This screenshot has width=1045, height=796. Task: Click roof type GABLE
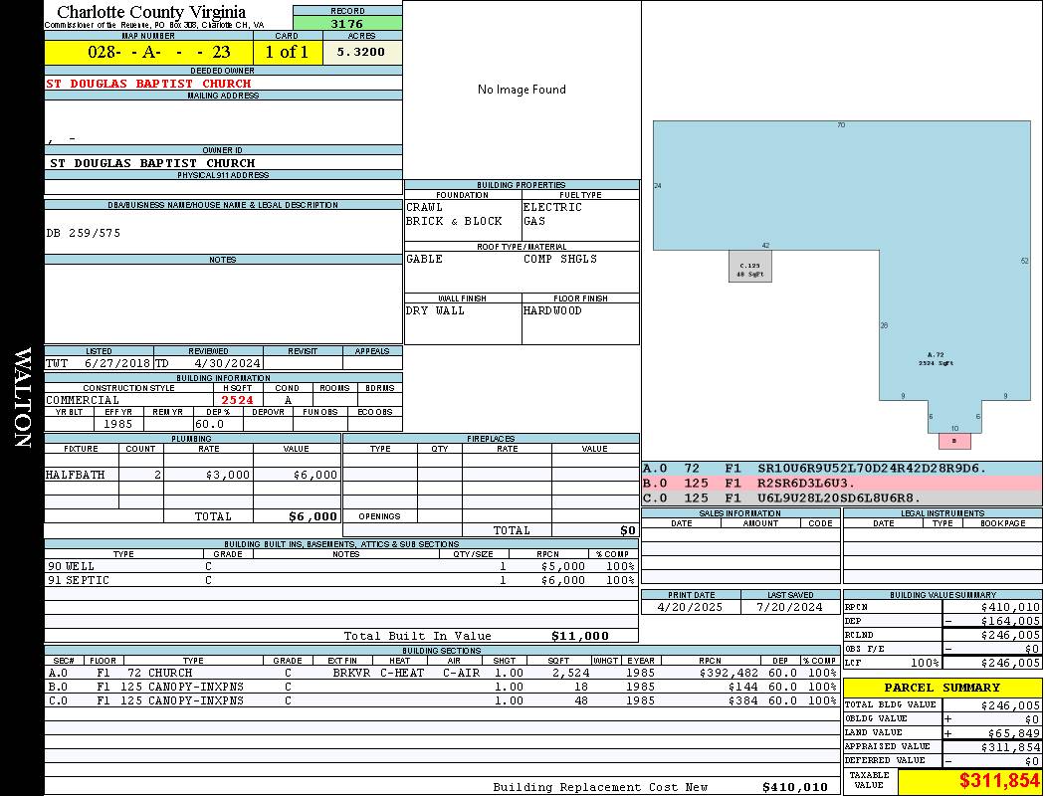coord(425,259)
